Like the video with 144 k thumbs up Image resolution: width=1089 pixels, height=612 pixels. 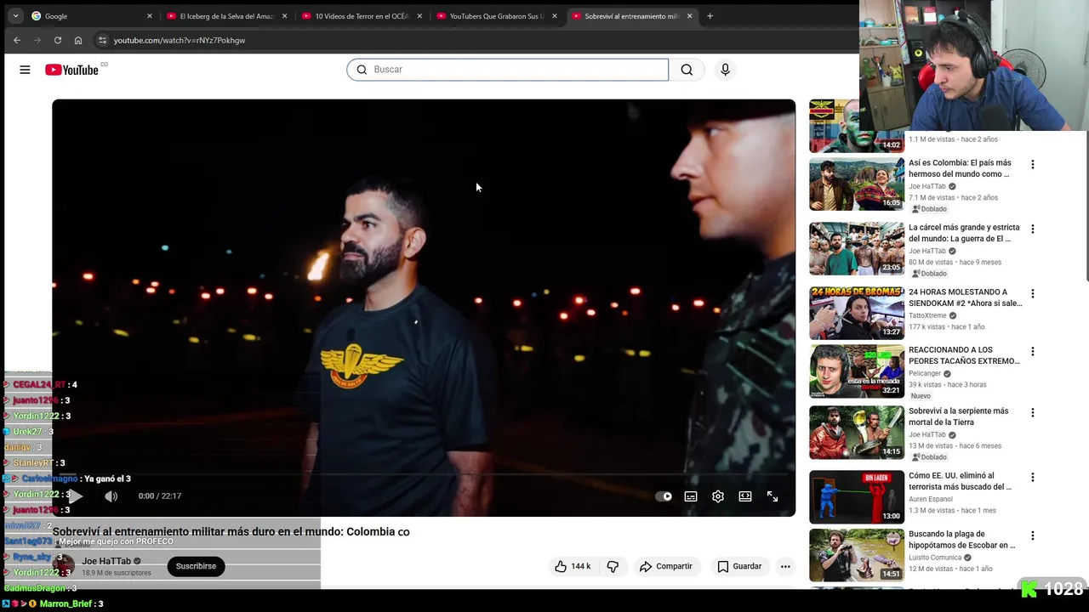pos(573,566)
